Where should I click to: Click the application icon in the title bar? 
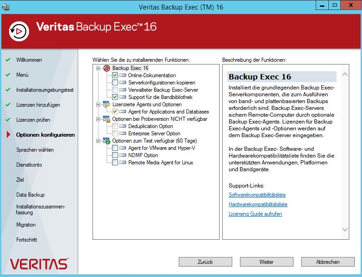[5, 7]
